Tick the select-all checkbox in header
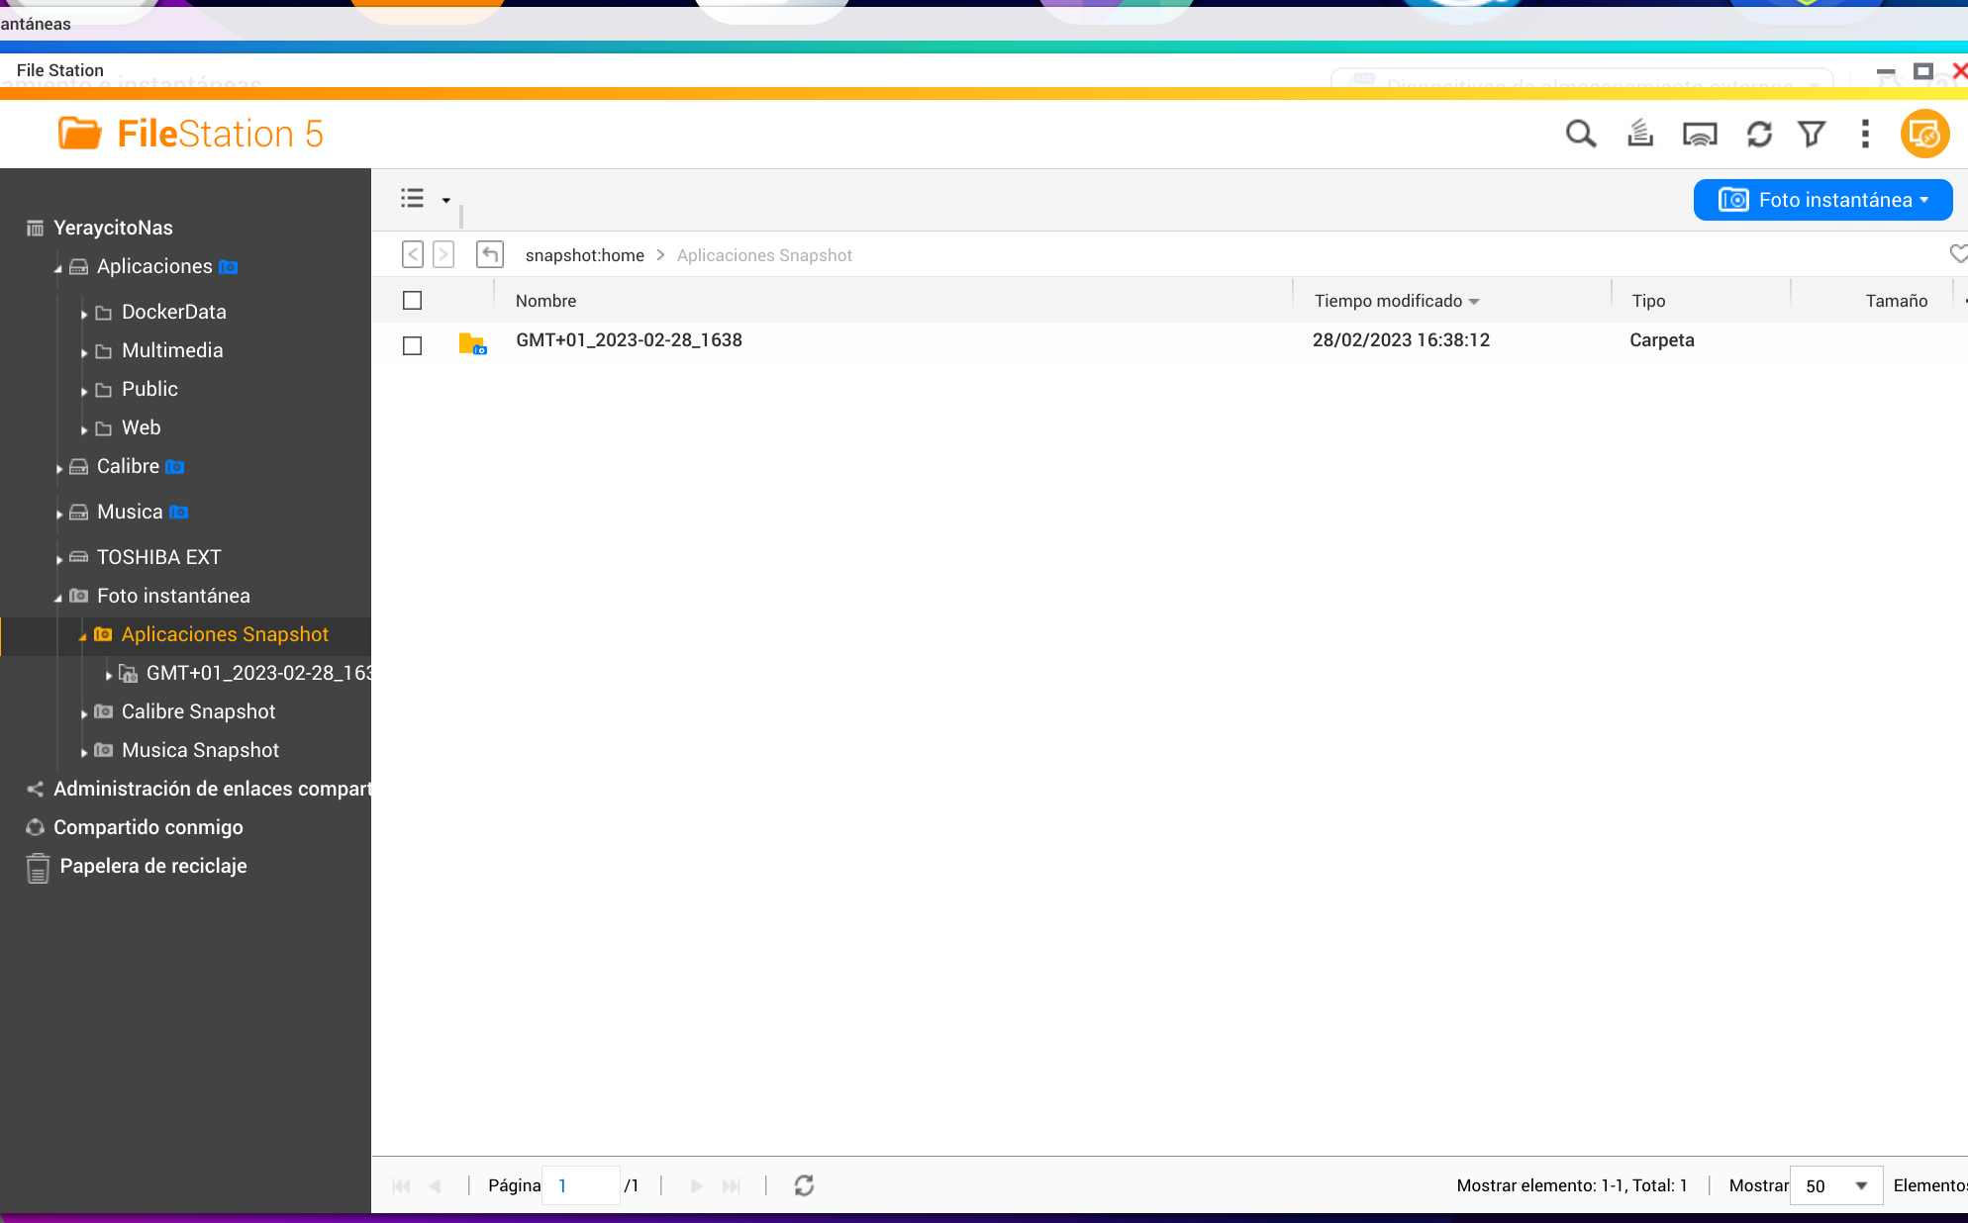The height and width of the screenshot is (1223, 1968). click(413, 301)
